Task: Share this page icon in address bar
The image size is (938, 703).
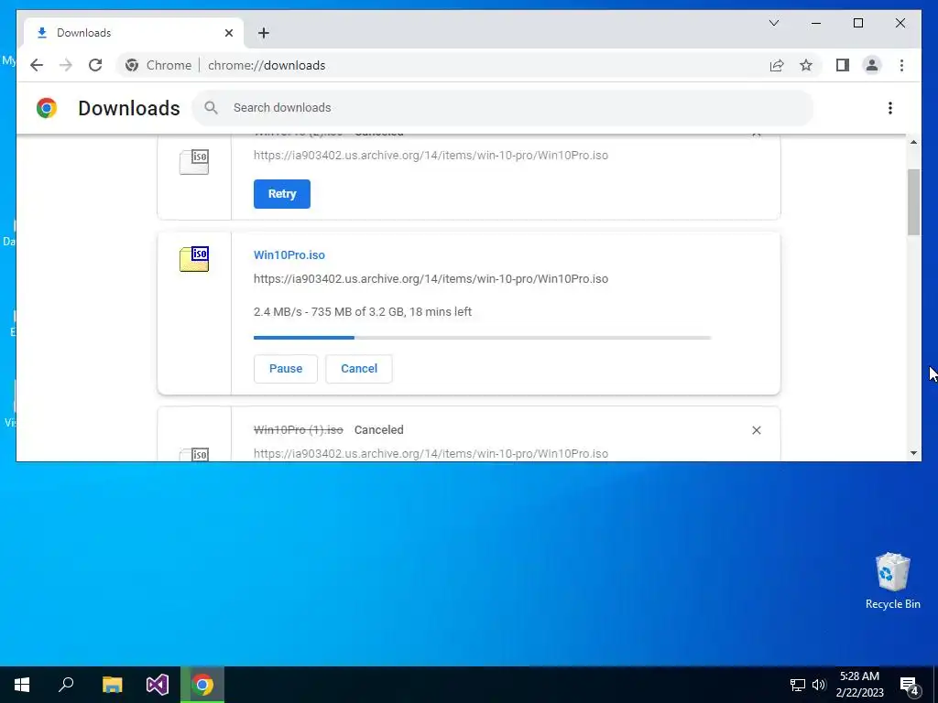Action: point(777,65)
